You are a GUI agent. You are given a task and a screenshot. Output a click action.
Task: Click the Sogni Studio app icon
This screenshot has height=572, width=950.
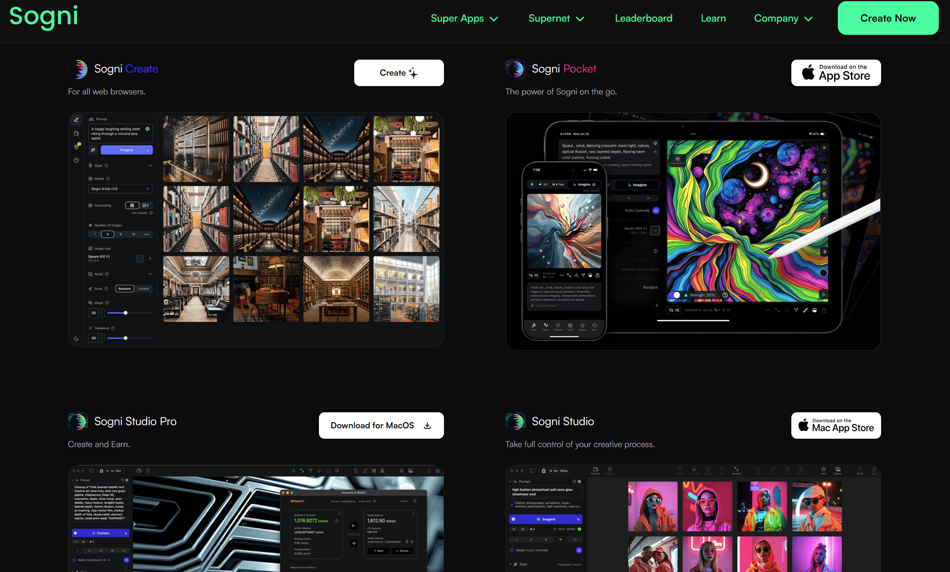pyautogui.click(x=515, y=422)
